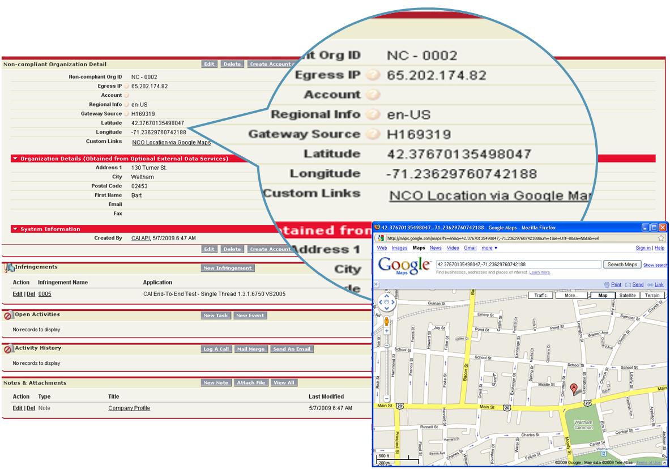Click the New Note button
Viewport: 670px width, 469px height.
[x=216, y=383]
